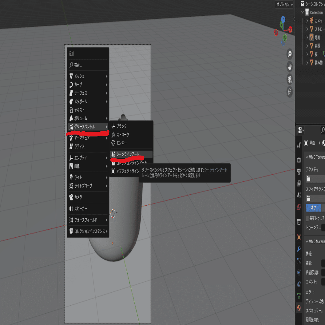Viewport: 325px width, 325px height.
Task: Expand the カメラ item in outliner
Action: [x=307, y=21]
